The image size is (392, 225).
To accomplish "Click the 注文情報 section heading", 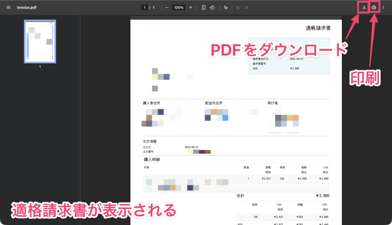I will pos(150,141).
